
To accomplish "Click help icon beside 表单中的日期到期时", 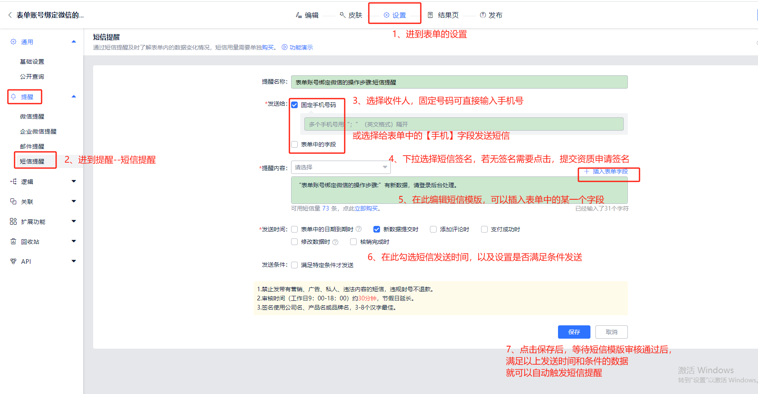I will tap(359, 229).
